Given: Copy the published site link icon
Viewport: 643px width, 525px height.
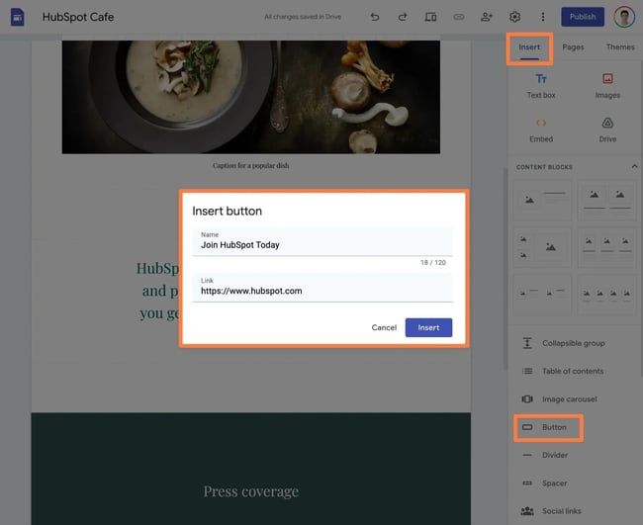Looking at the screenshot, I should (x=458, y=17).
